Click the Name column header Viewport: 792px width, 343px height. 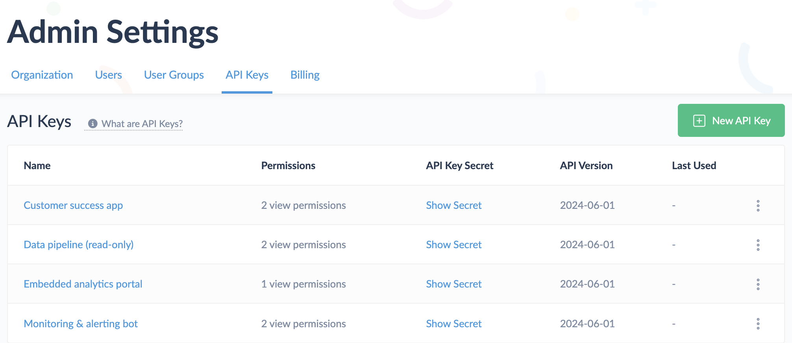coord(37,166)
